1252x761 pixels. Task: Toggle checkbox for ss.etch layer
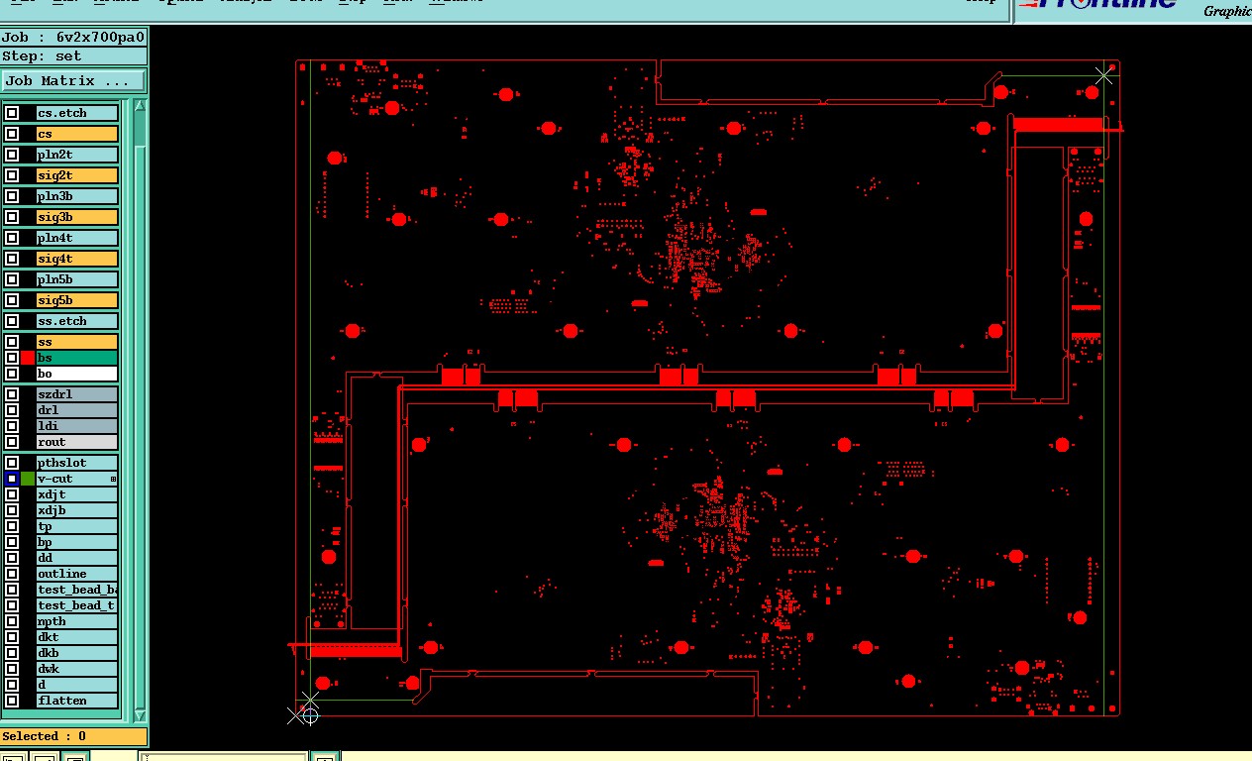point(12,321)
